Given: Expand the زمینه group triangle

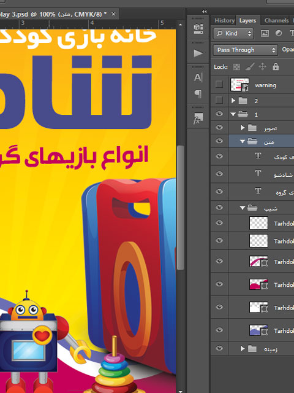Looking at the screenshot, I should tap(243, 348).
